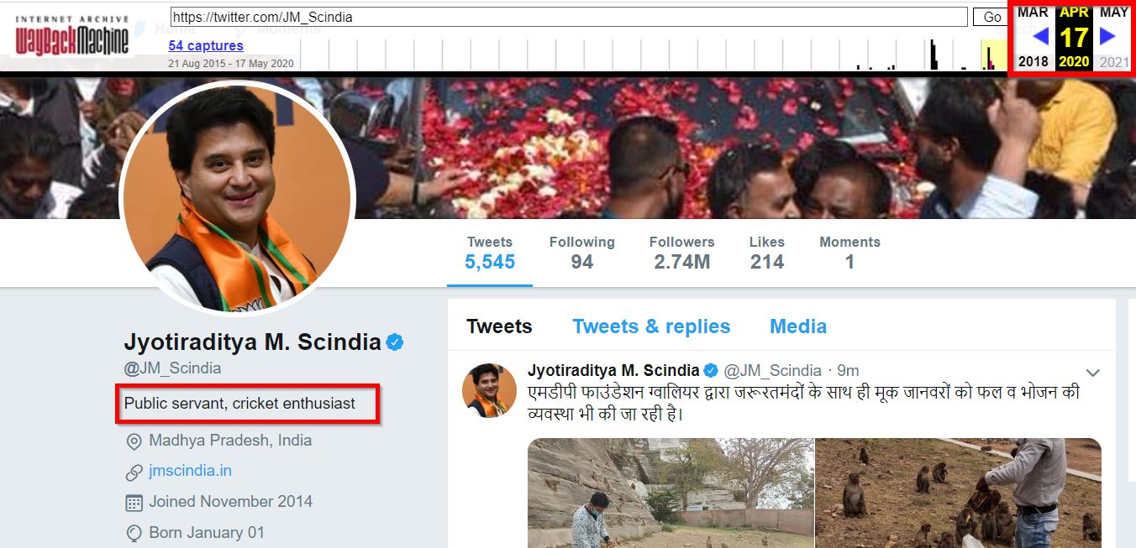Expand the tweet options chevron
The height and width of the screenshot is (548, 1136).
point(1092,373)
